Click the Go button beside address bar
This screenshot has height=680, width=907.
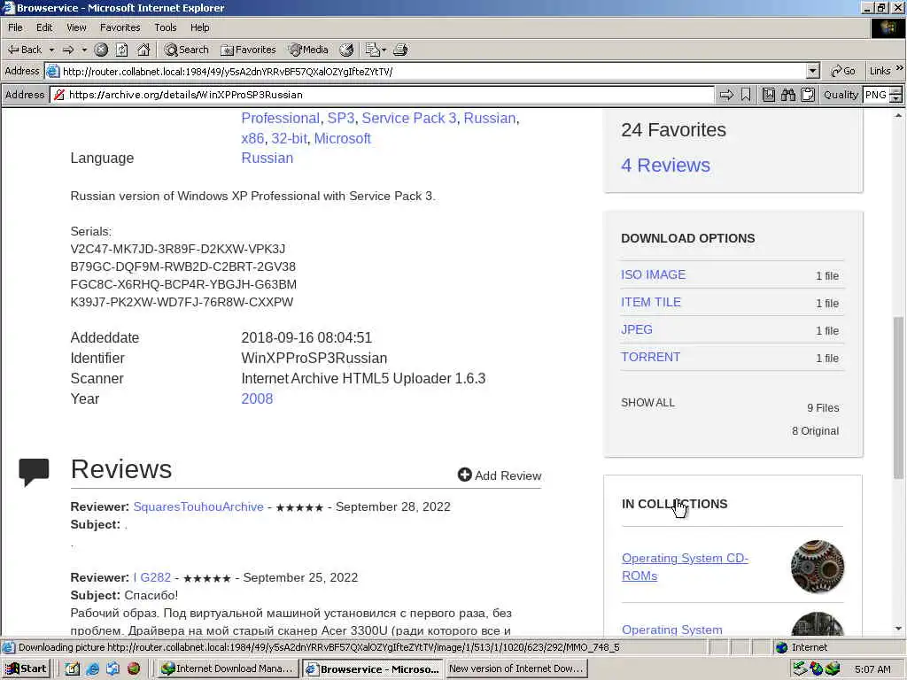[x=843, y=71]
